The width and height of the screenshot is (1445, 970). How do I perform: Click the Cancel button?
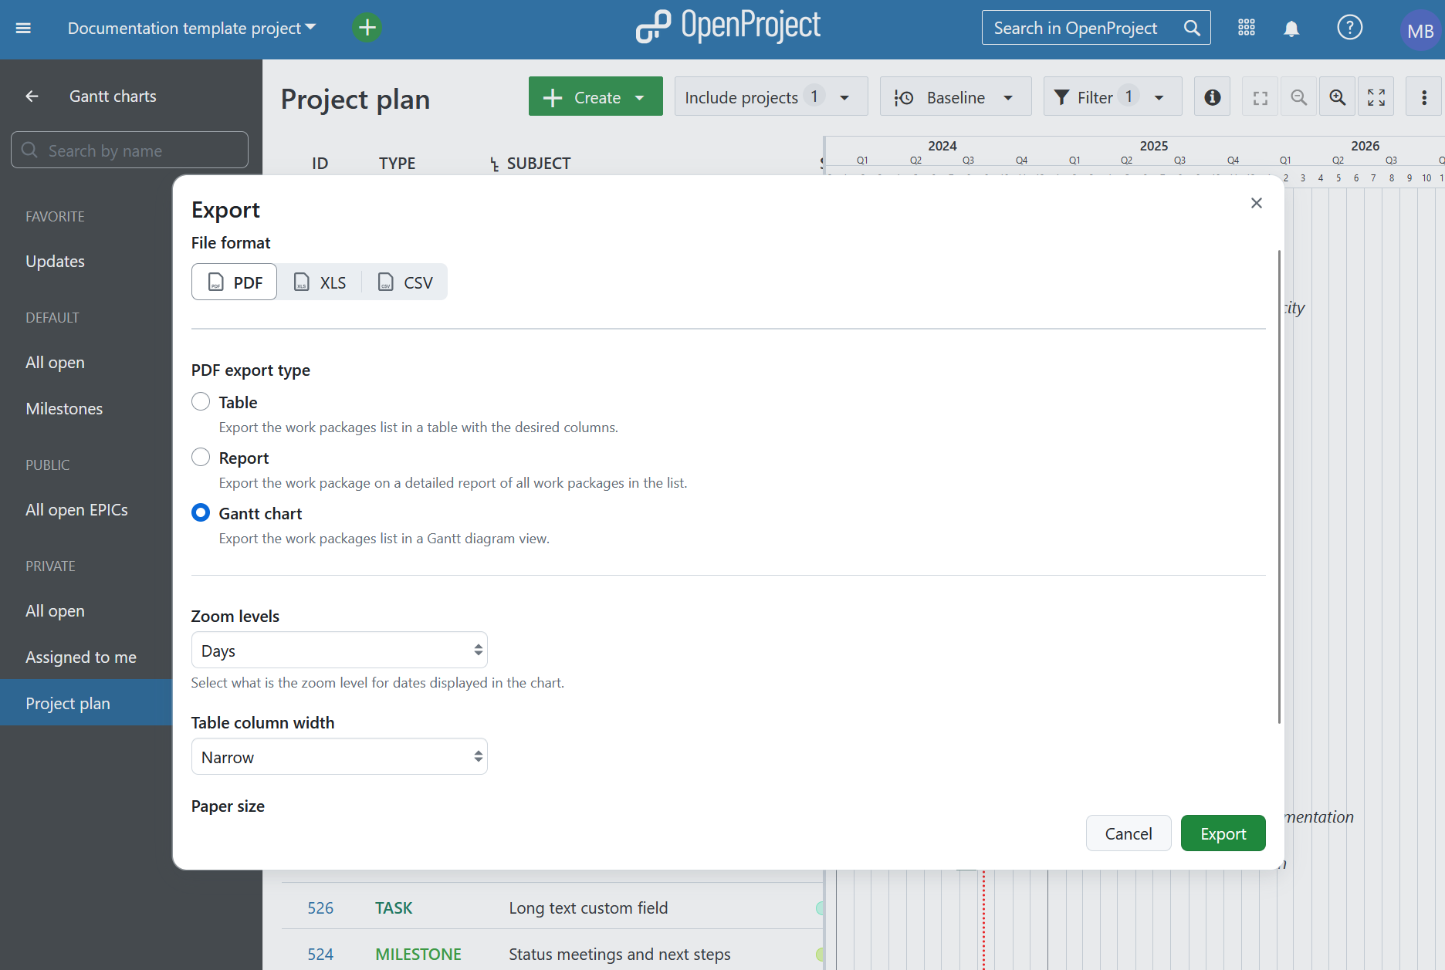click(x=1129, y=833)
